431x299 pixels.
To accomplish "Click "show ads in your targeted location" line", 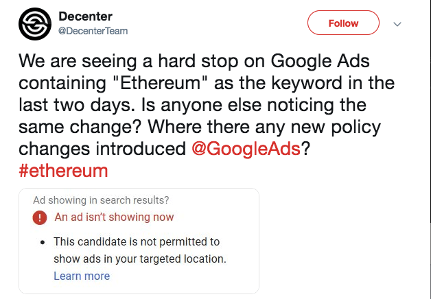I will point(139,259).
